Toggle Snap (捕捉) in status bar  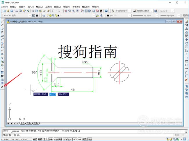point(35,139)
